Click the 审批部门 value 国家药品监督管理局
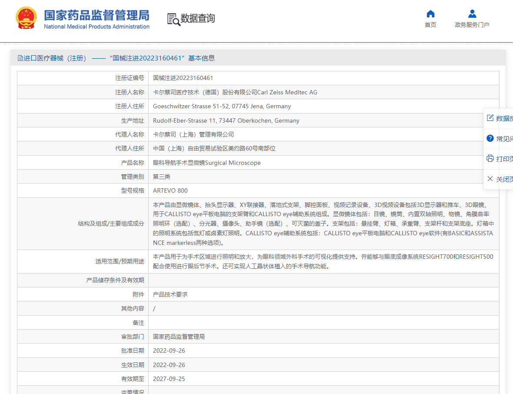The image size is (513, 394). (179, 337)
